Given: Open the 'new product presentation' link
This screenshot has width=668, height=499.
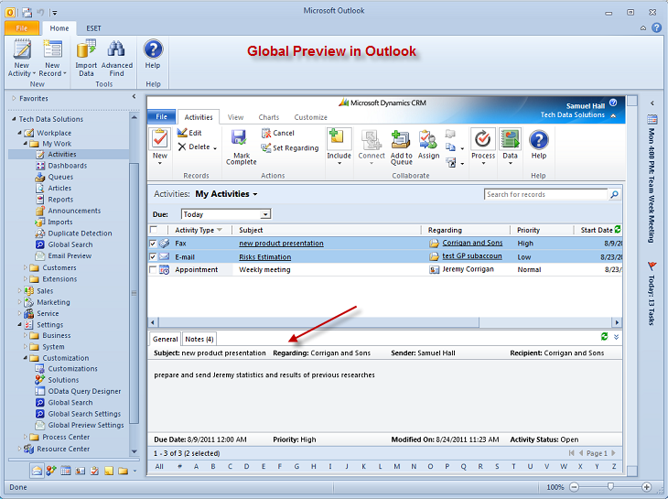Looking at the screenshot, I should coord(281,244).
